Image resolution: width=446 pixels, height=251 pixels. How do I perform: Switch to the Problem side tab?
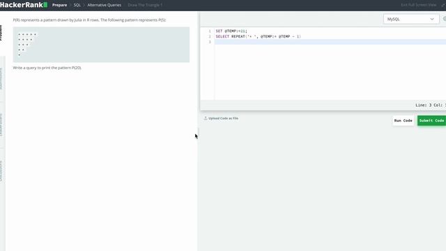coord(1,33)
